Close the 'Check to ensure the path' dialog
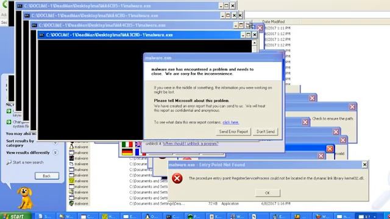Screen dimensions: 390x219 point(352,107)
